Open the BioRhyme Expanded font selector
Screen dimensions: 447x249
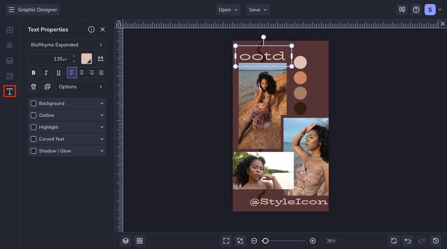tap(67, 44)
